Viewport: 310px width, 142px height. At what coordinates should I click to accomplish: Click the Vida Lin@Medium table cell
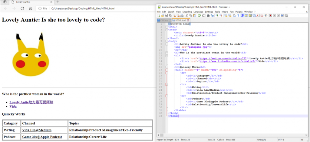(x=44, y=130)
